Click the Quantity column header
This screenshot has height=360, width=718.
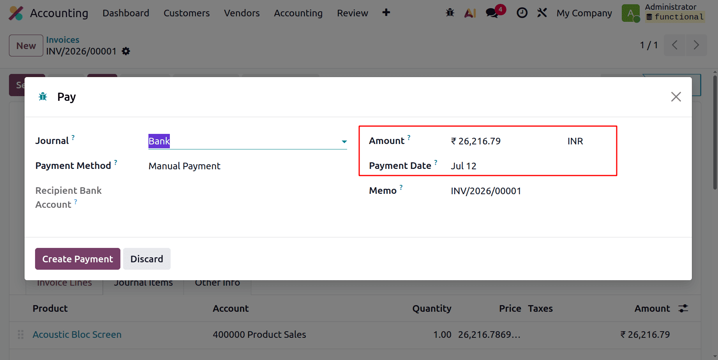pos(432,309)
